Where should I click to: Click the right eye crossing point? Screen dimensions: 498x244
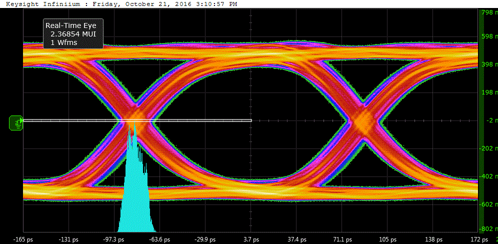[364, 119]
